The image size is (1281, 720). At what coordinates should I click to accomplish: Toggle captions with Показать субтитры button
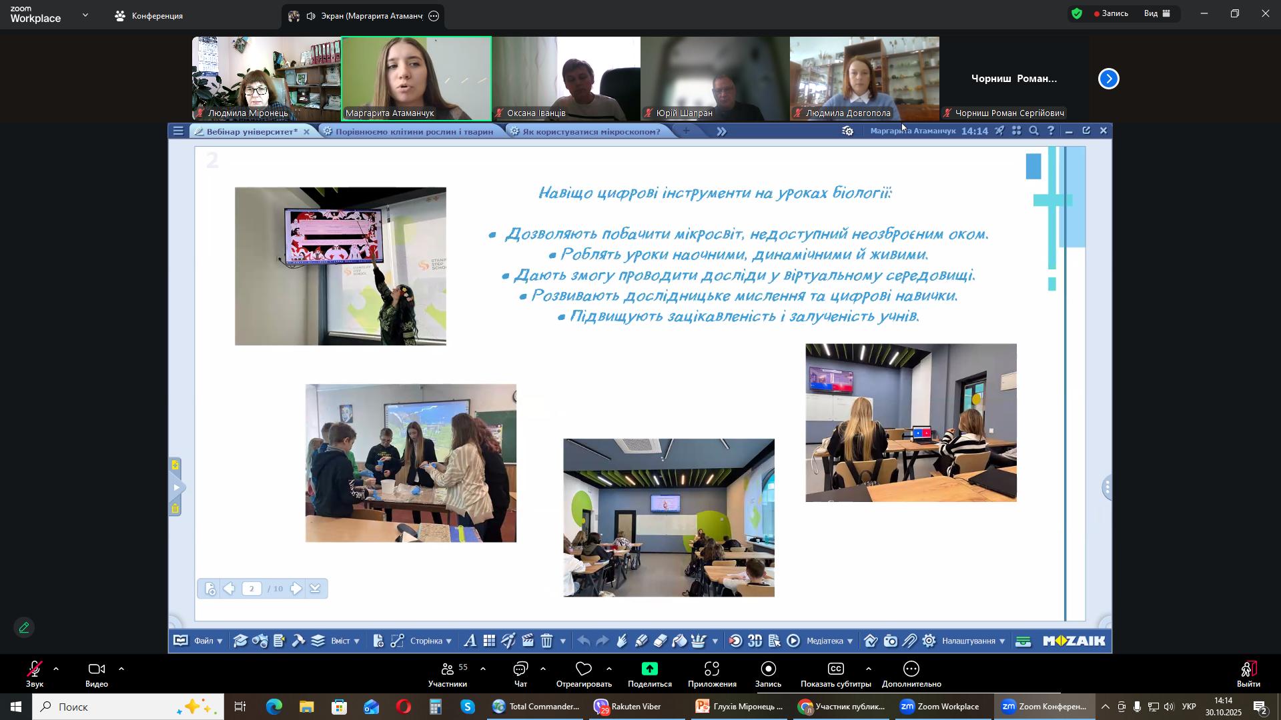click(835, 673)
